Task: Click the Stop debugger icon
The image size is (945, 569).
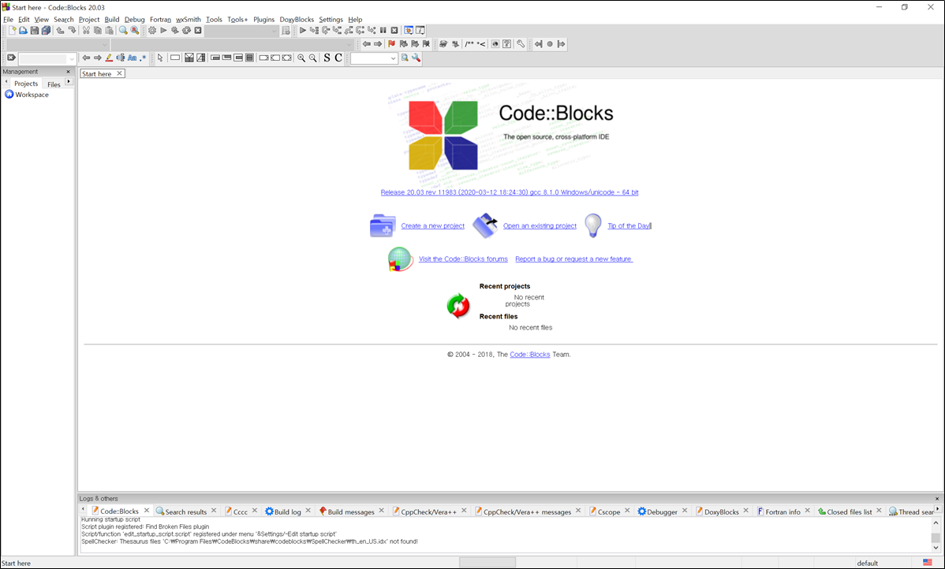Action: (394, 30)
